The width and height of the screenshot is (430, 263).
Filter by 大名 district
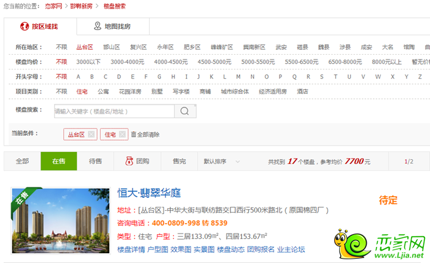388,47
